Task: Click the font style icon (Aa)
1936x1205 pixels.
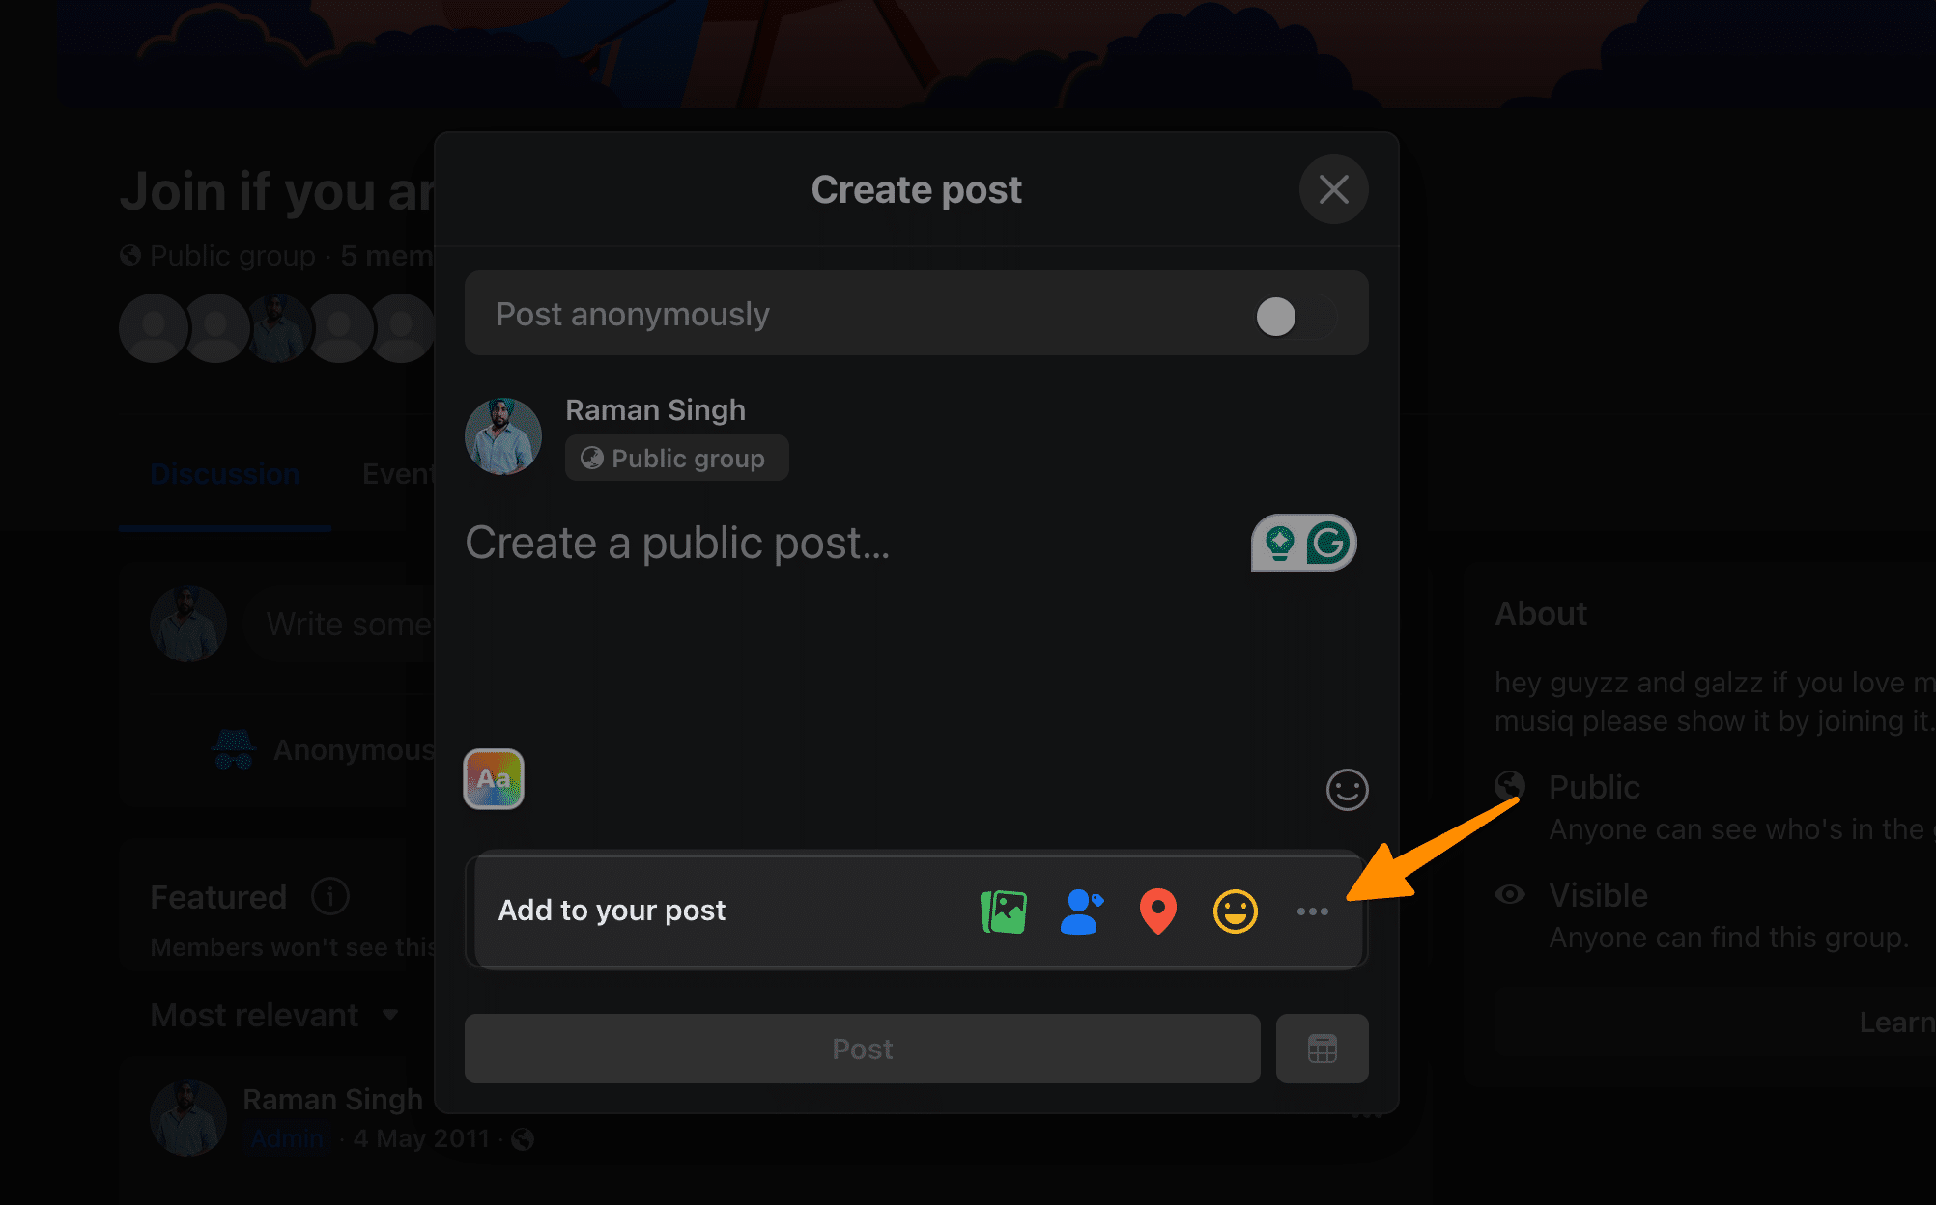Action: coord(496,780)
